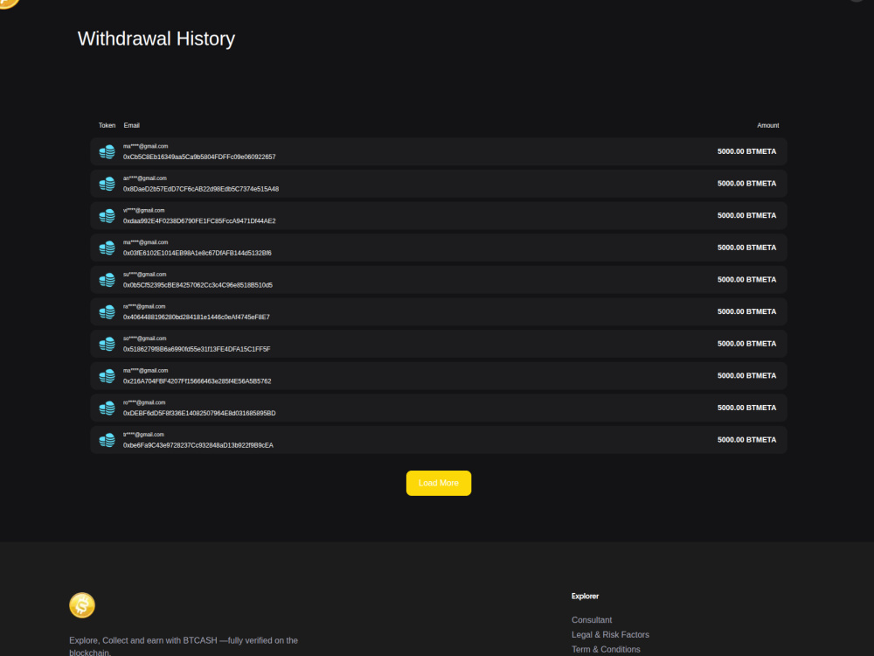Click the Token column header
Screen dimensions: 874x656
[107, 125]
